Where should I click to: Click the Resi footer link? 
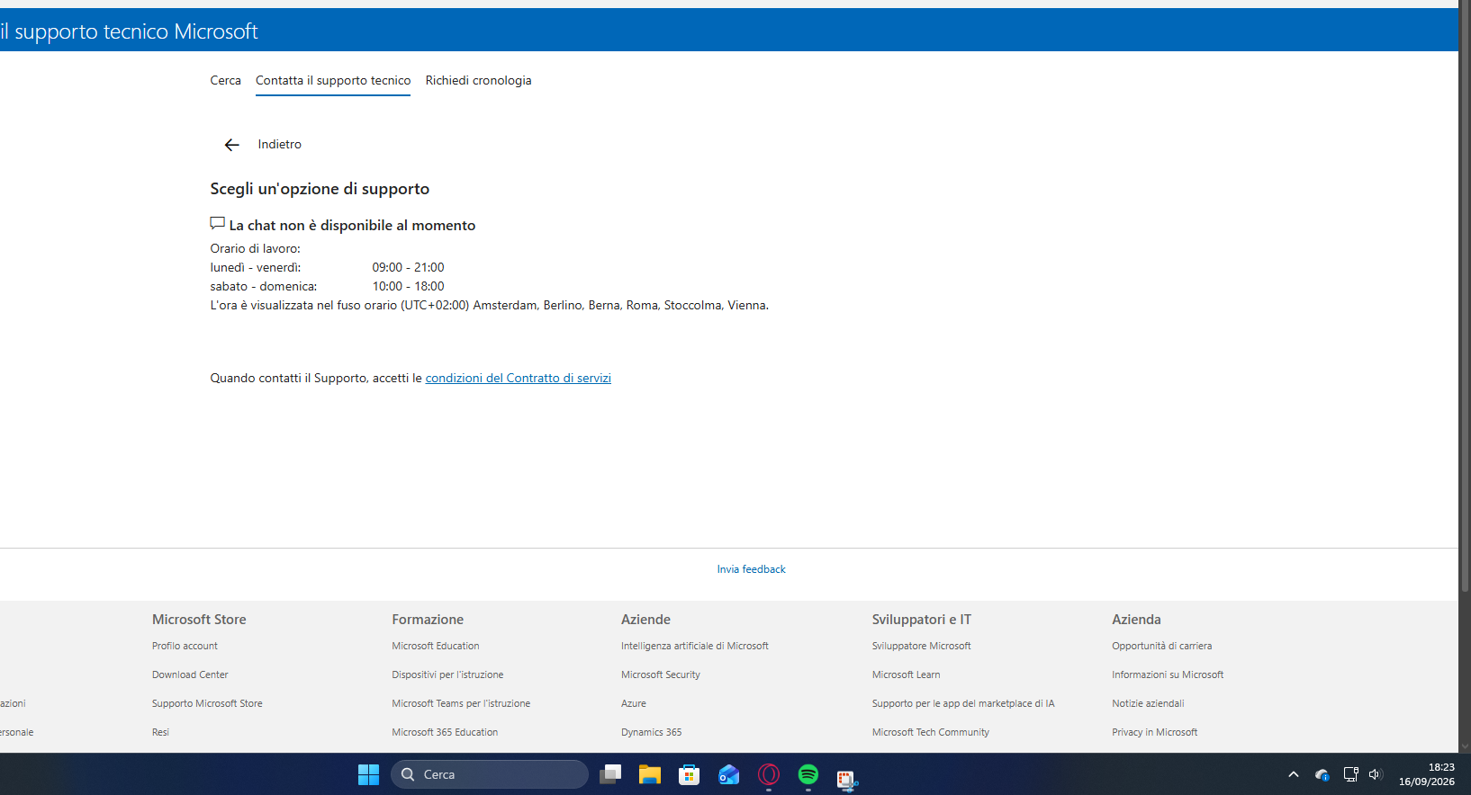[160, 732]
